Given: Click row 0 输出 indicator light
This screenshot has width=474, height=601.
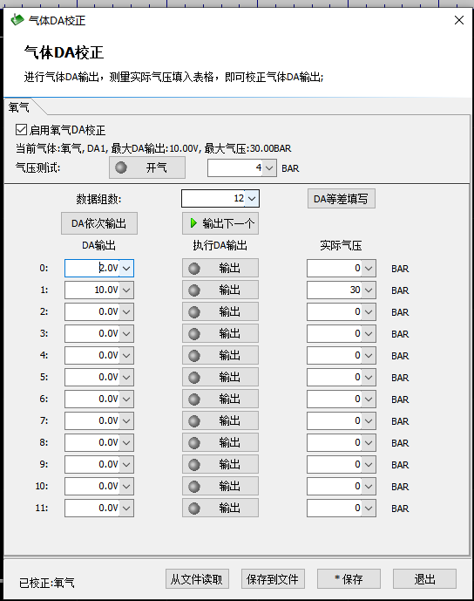Looking at the screenshot, I should (194, 269).
